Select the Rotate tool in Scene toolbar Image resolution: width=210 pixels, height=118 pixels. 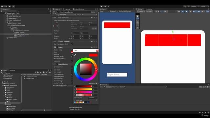point(137,21)
